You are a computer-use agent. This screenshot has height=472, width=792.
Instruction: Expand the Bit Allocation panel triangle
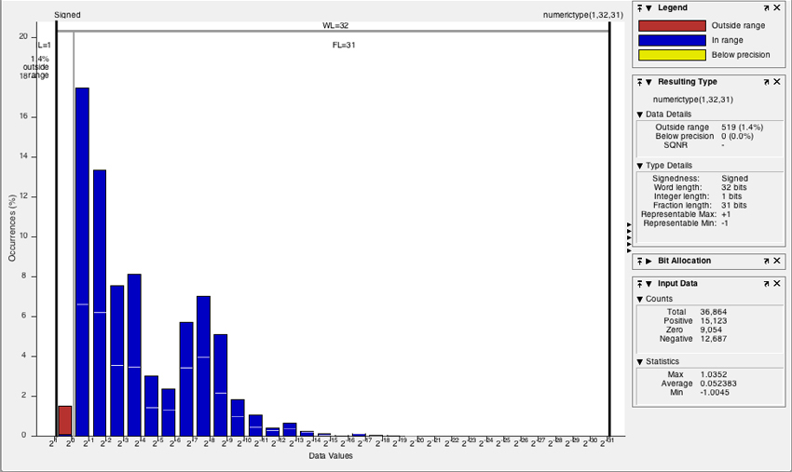pyautogui.click(x=649, y=261)
